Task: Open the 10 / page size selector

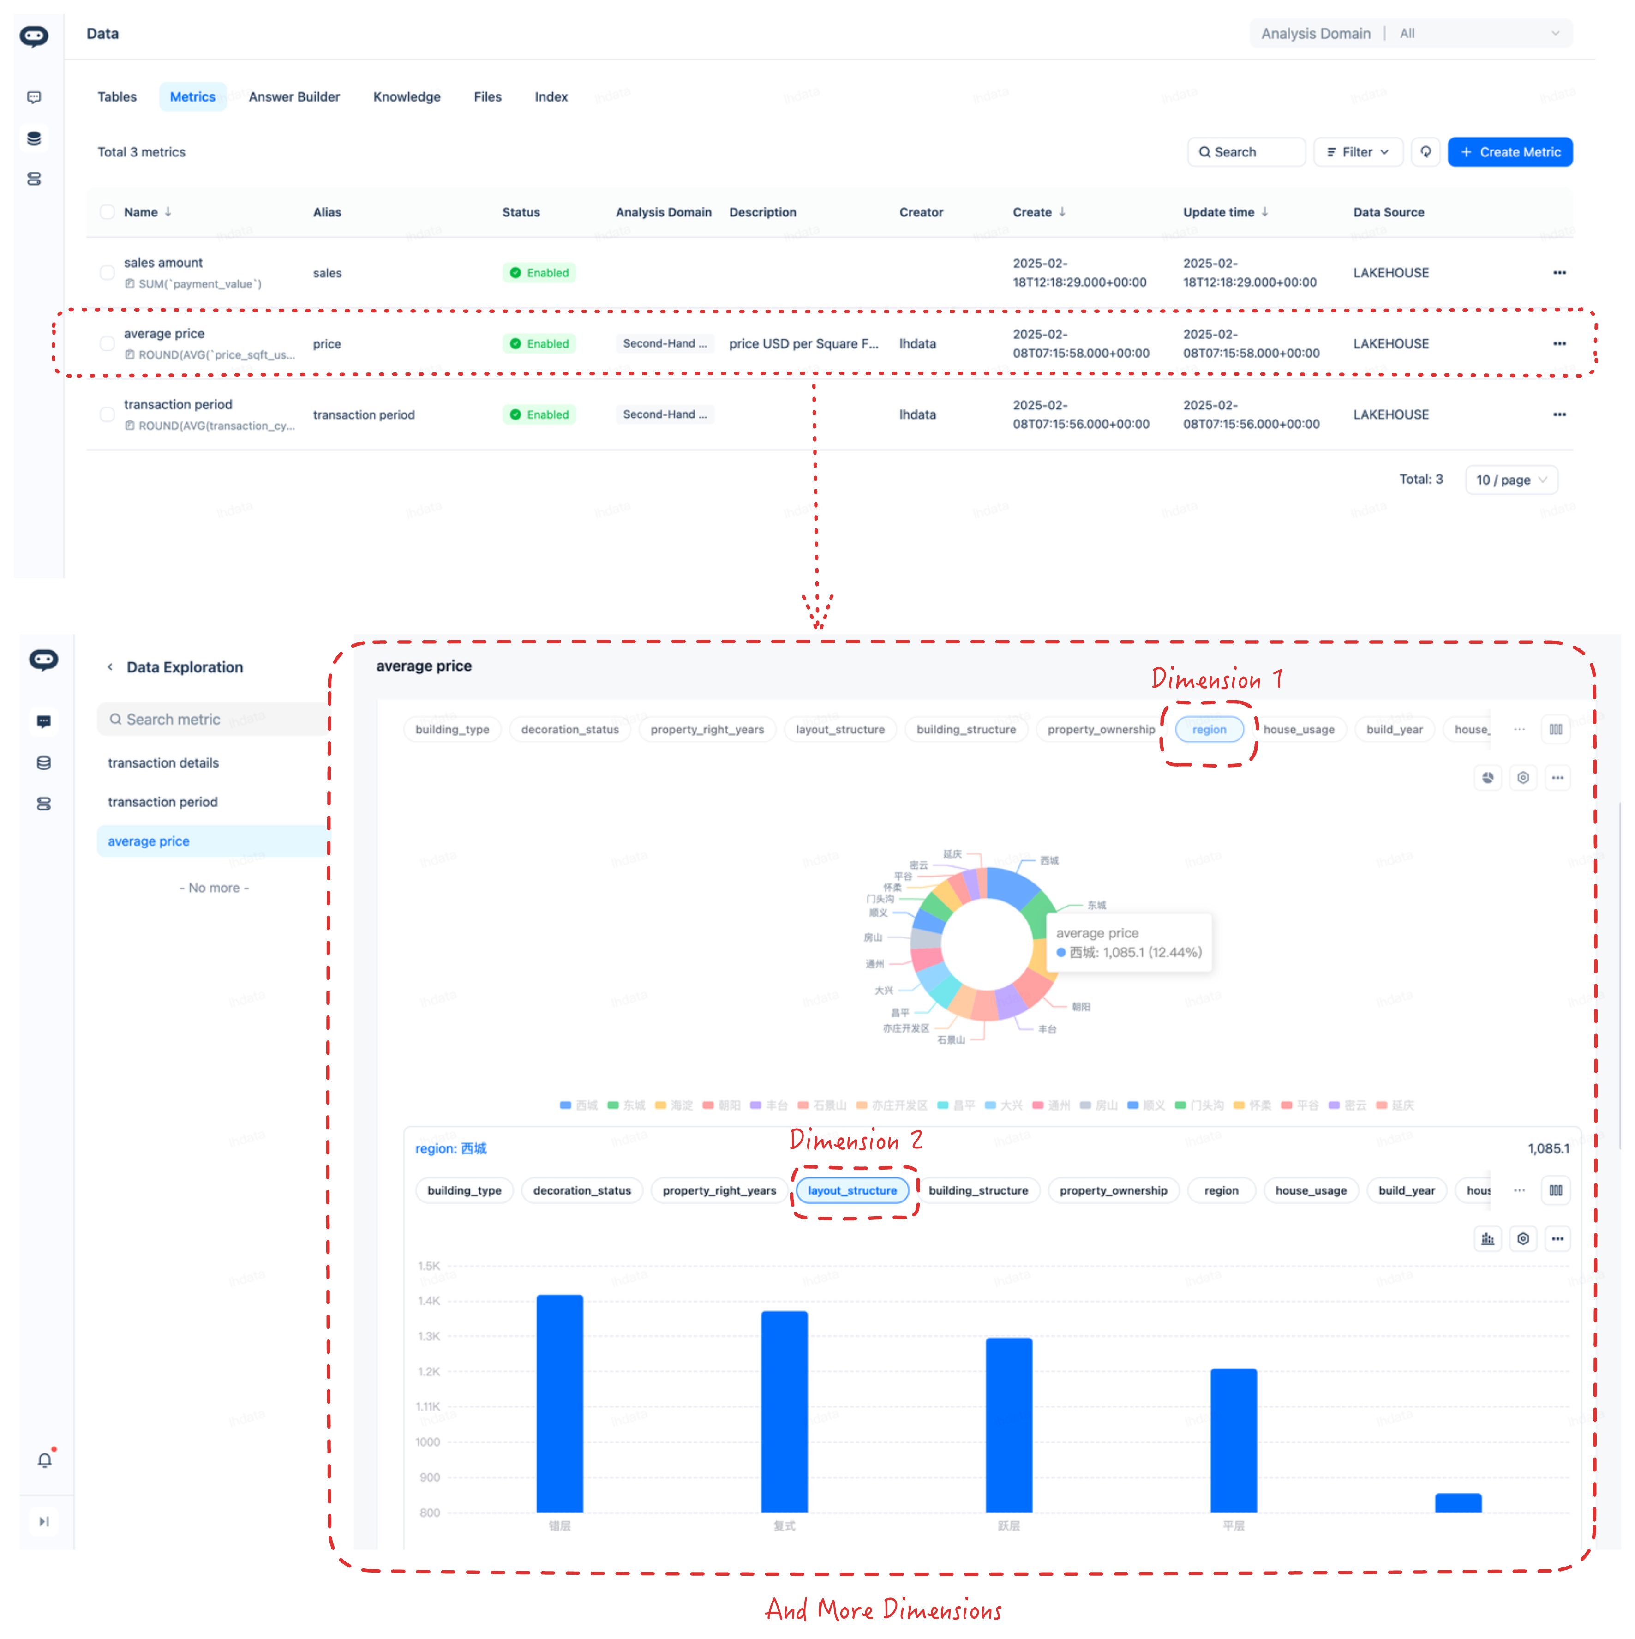Action: click(1510, 479)
